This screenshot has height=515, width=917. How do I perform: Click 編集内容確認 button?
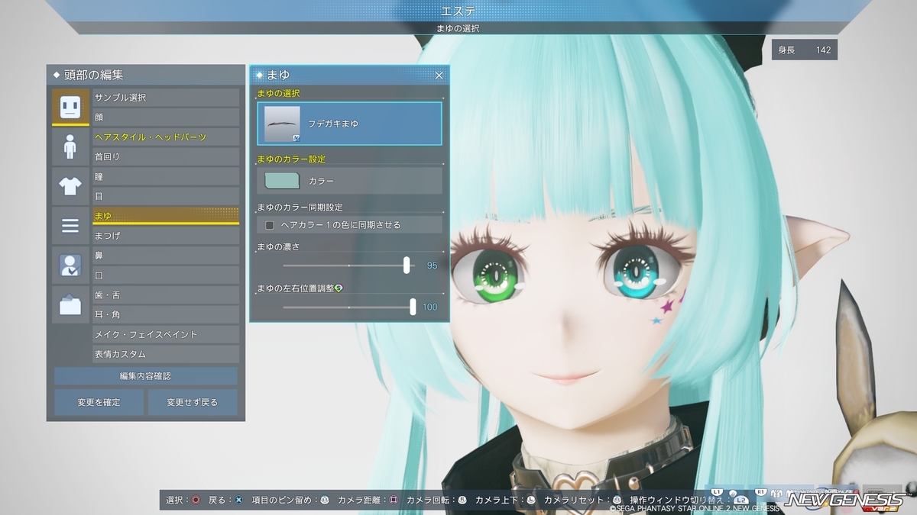pyautogui.click(x=145, y=376)
